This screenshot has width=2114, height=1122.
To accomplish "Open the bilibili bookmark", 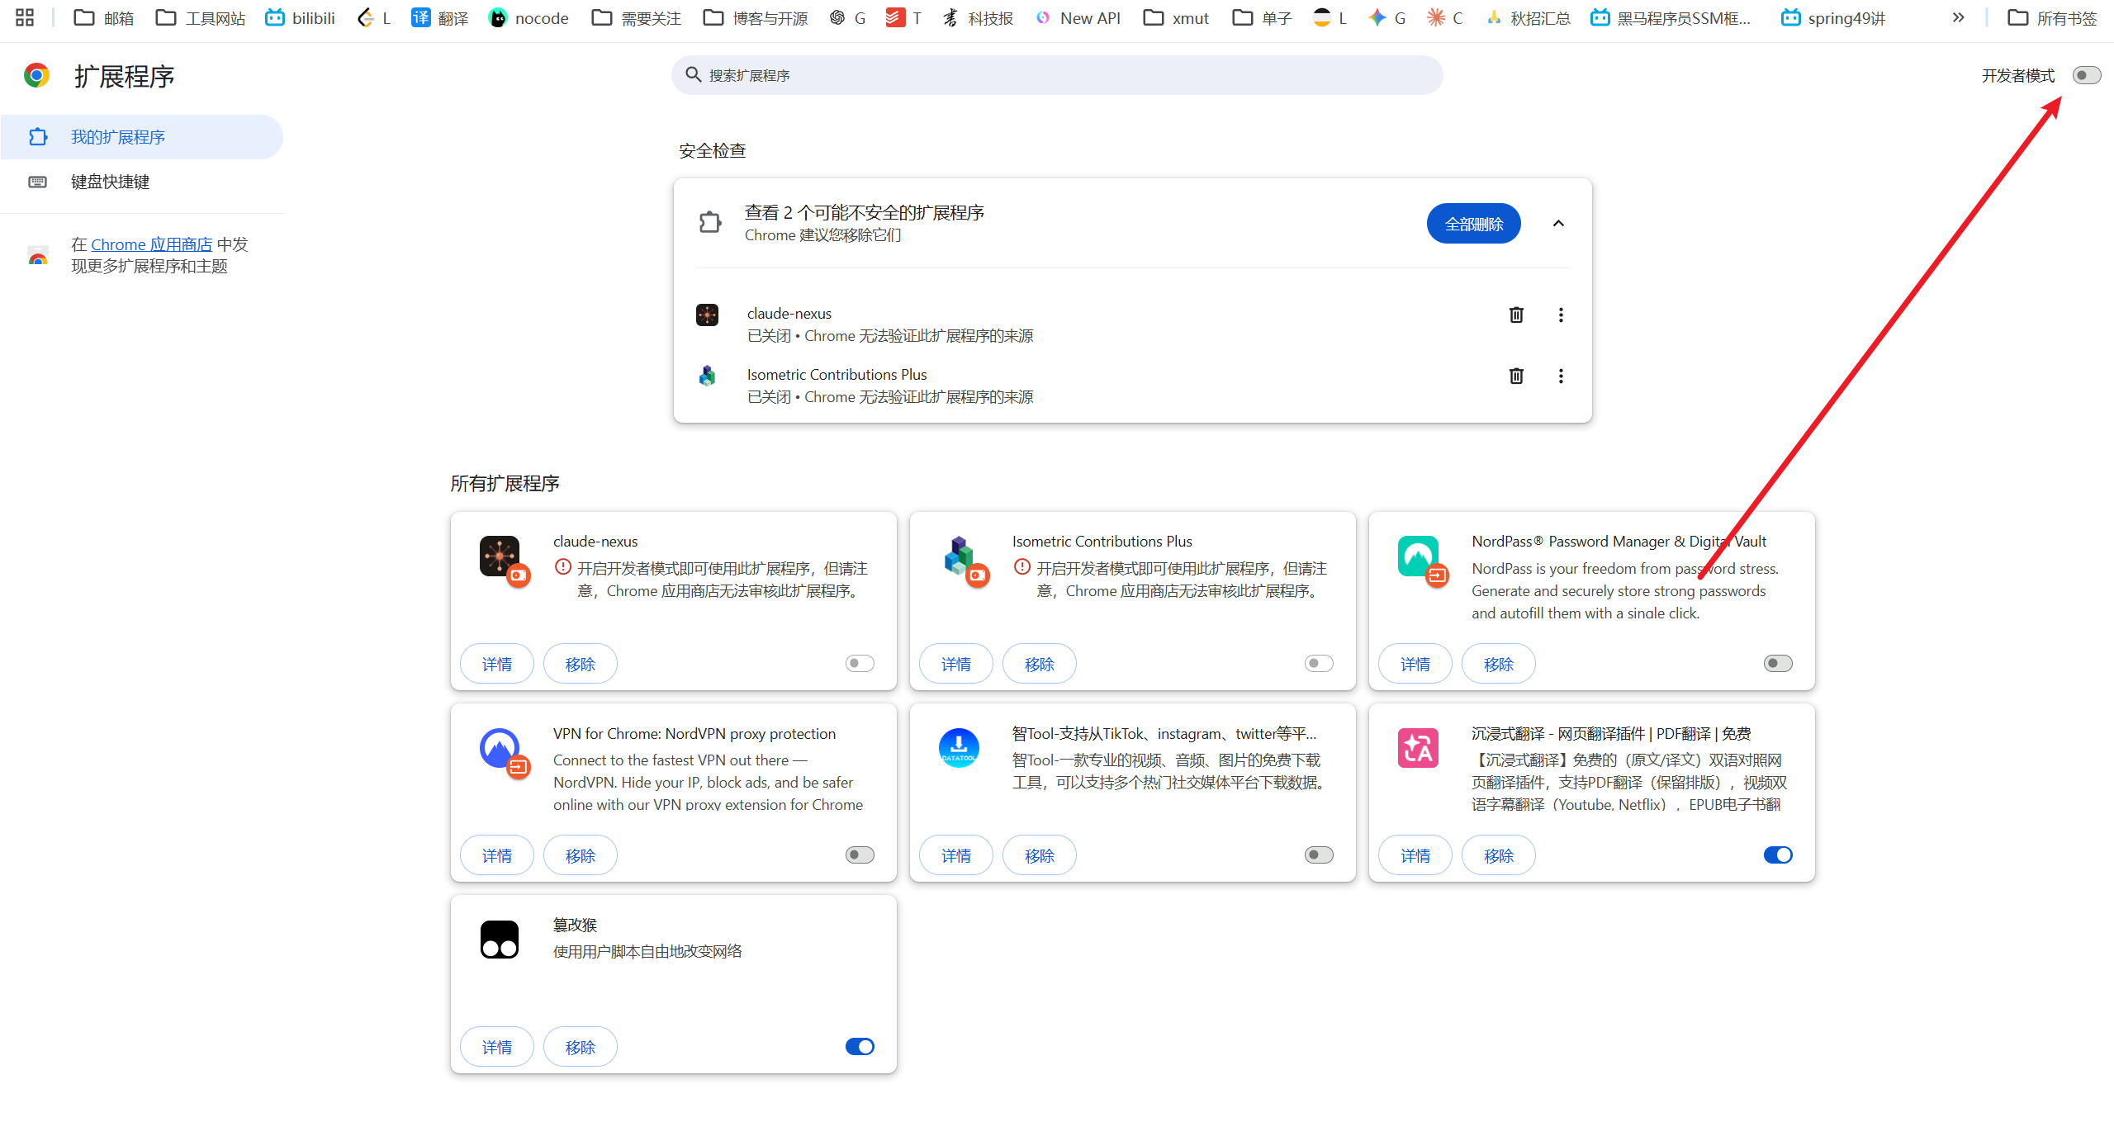I will (x=301, y=17).
